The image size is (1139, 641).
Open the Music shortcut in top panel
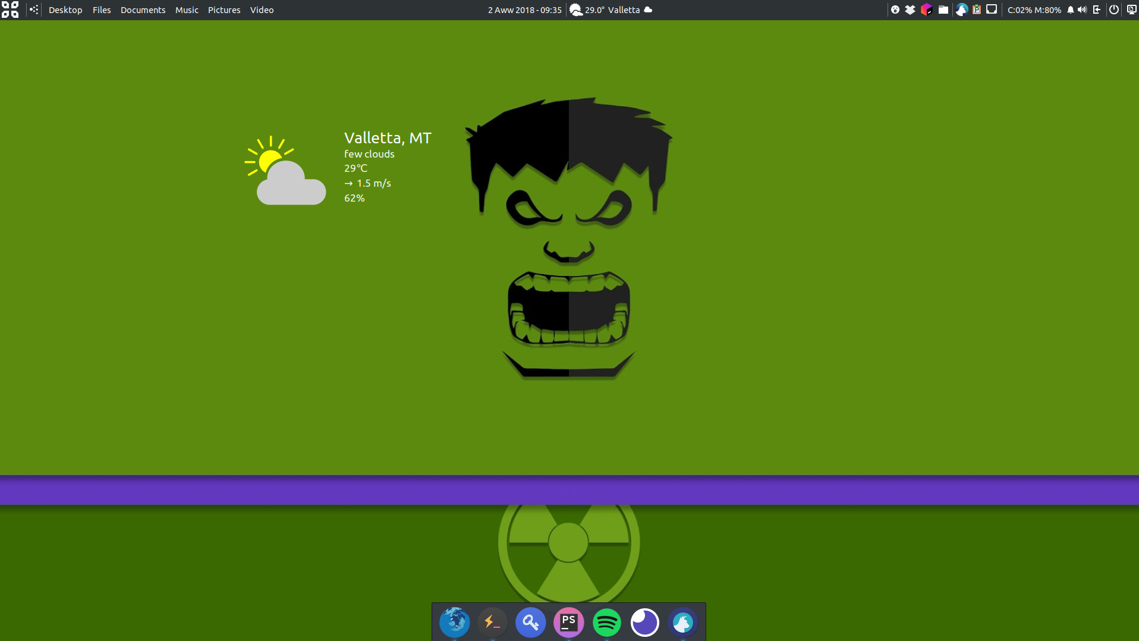click(x=187, y=10)
